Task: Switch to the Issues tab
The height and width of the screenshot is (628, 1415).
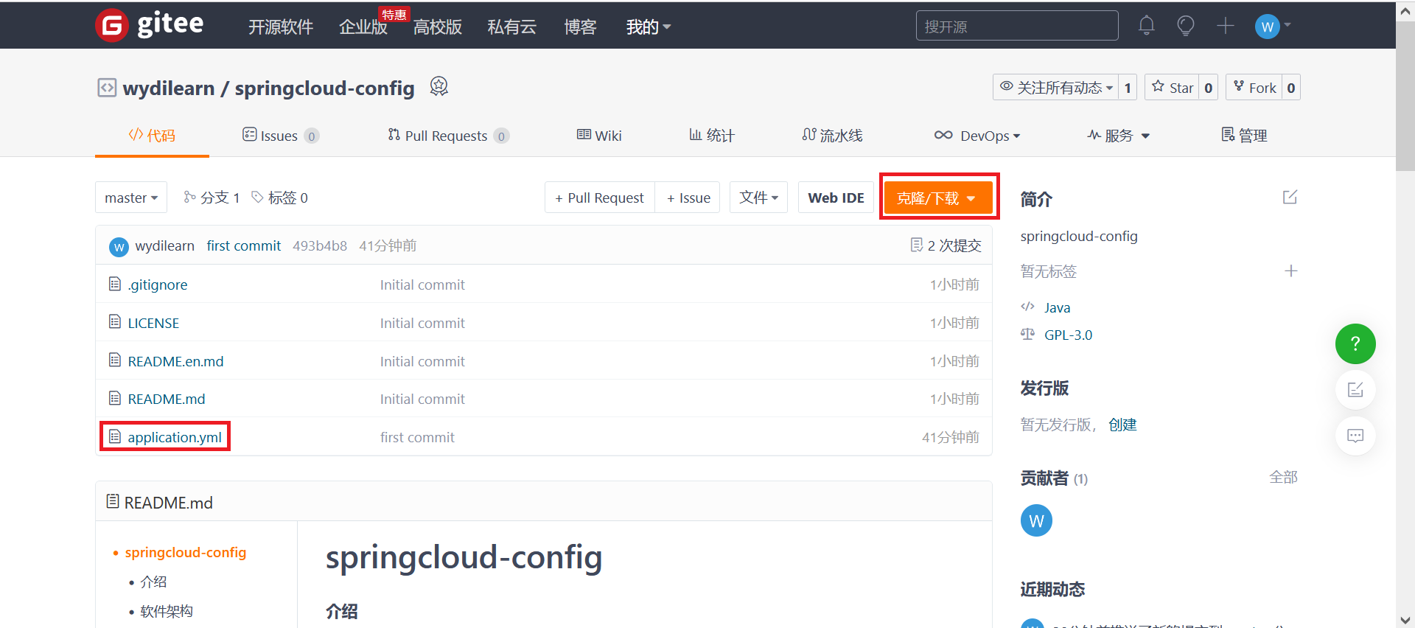Action: (280, 136)
